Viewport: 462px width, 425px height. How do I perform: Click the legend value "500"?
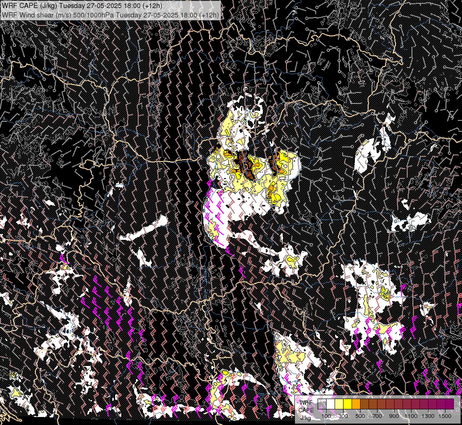360,416
